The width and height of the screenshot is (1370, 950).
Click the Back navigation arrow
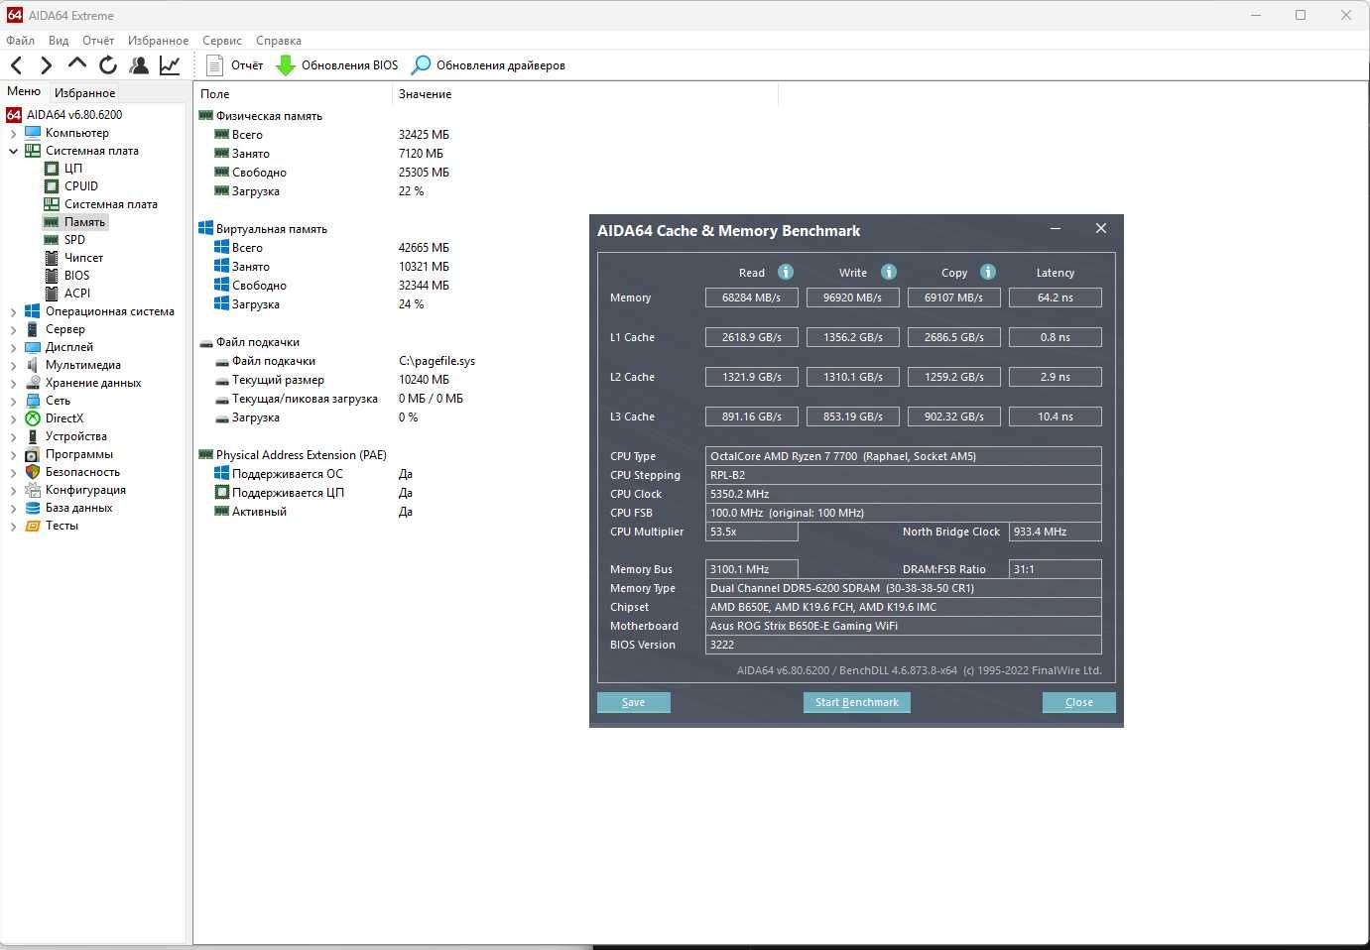tap(16, 65)
